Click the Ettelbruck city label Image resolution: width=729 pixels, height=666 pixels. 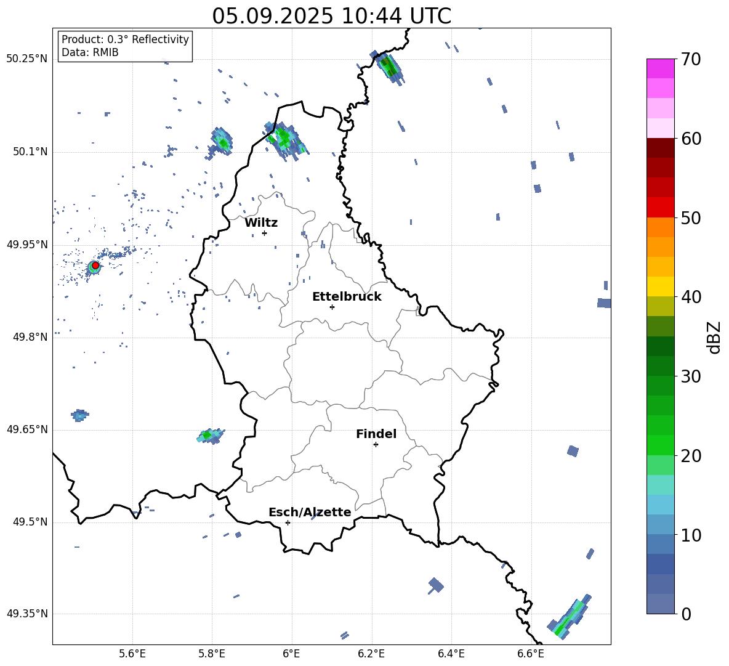tap(347, 297)
